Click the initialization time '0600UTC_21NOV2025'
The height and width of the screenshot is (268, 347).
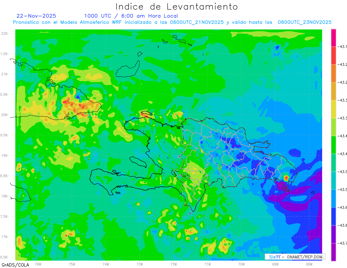tap(197, 22)
